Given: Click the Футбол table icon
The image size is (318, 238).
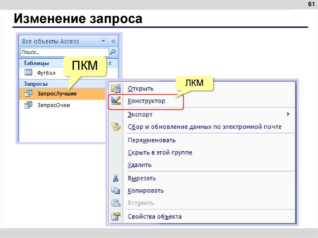Looking at the screenshot, I should point(28,73).
